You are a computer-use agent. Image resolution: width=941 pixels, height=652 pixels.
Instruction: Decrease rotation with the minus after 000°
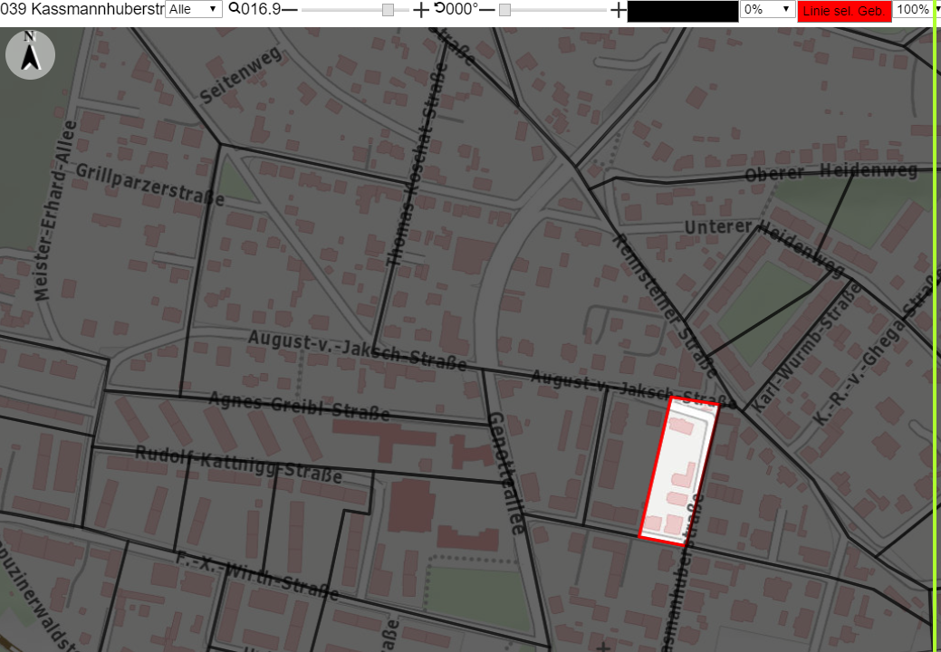pos(487,10)
